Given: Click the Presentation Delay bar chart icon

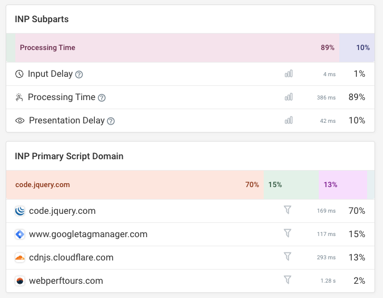Looking at the screenshot, I should point(289,121).
